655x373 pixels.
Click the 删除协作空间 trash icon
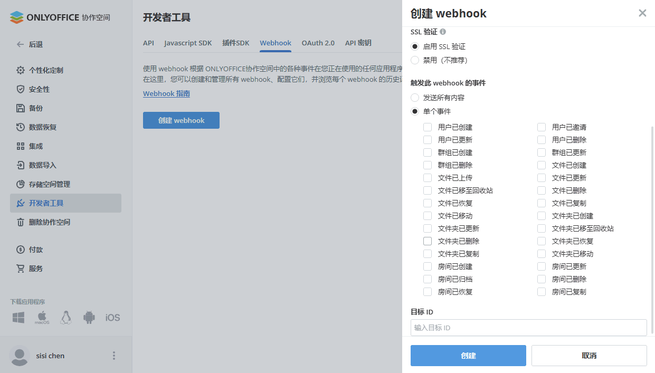[x=21, y=222]
